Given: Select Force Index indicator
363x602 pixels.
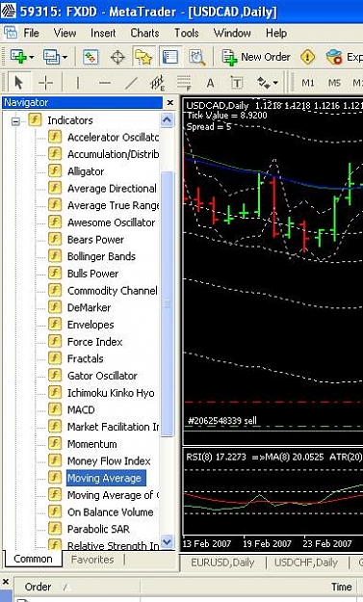Looking at the screenshot, I should pyautogui.click(x=94, y=342).
